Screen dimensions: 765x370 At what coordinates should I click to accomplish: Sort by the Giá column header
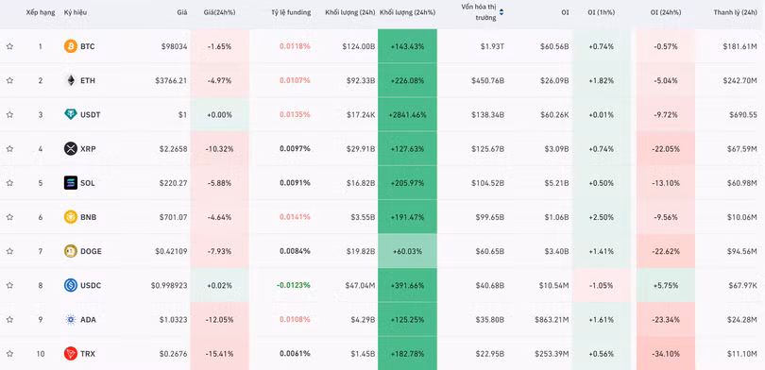(x=182, y=12)
